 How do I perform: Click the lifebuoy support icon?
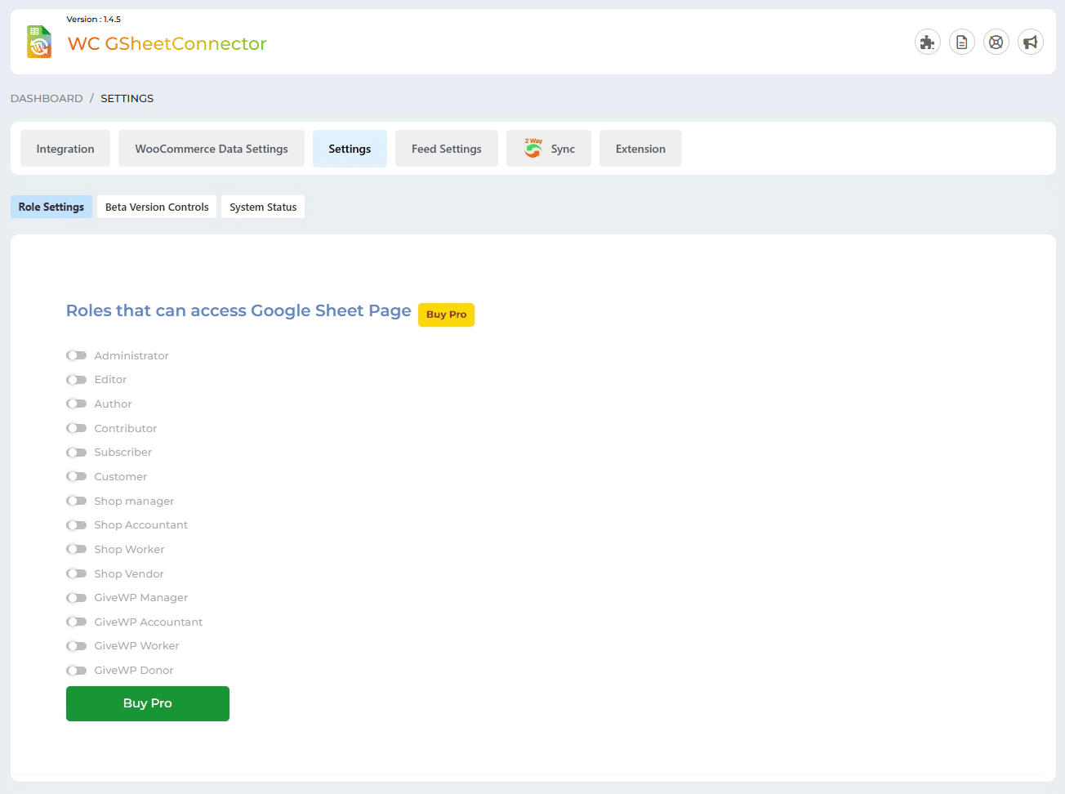[x=996, y=42]
